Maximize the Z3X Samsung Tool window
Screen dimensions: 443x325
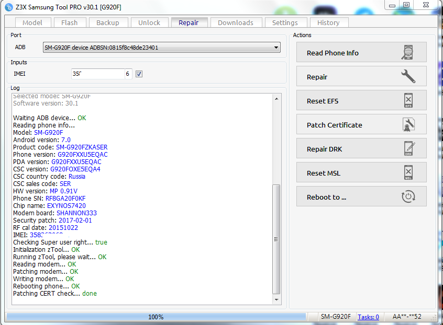tap(406, 5)
